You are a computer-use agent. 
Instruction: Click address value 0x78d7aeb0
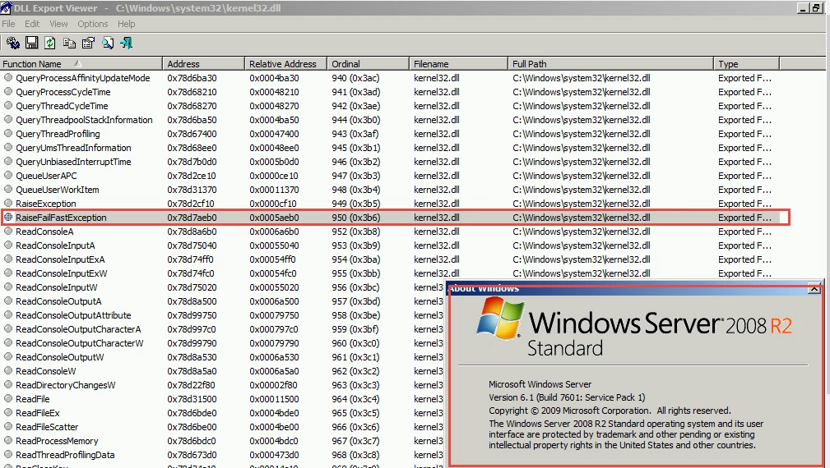click(192, 218)
